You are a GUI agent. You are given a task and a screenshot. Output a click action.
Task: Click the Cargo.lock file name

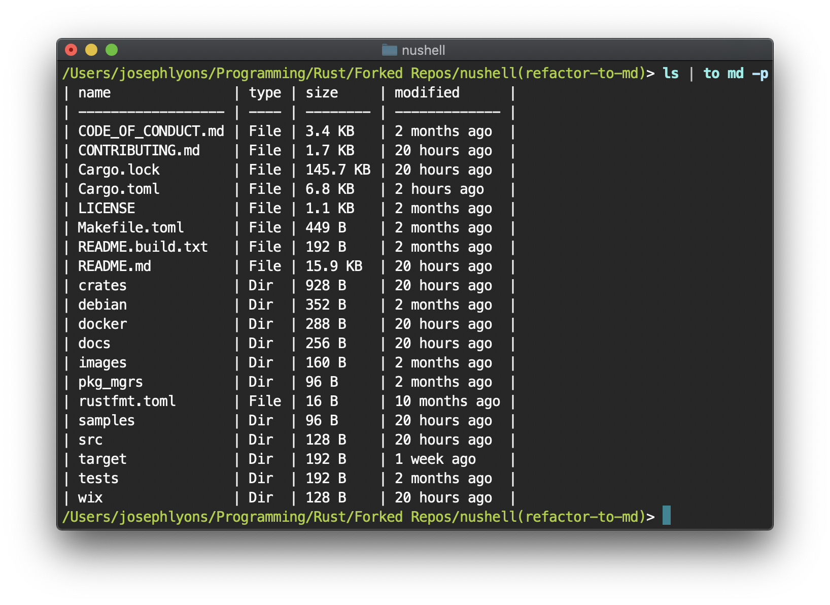(x=119, y=170)
